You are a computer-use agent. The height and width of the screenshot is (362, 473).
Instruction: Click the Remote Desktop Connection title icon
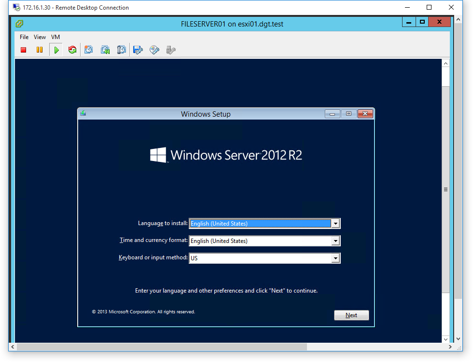[16, 7]
